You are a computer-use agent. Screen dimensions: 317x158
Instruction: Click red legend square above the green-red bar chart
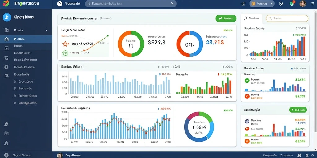click(x=219, y=74)
